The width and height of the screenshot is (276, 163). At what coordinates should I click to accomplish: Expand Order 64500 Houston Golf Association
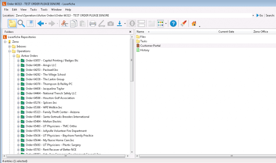coord(18,98)
